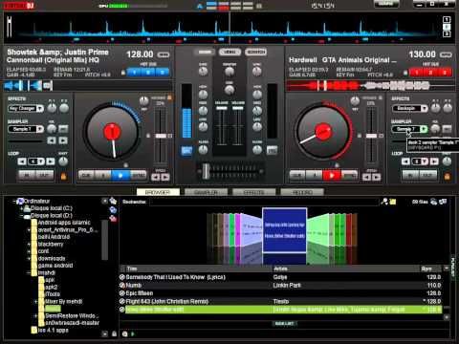Trigger hot cue 1 on the left deck
Viewport: 459px width, 344px height.
(135, 73)
